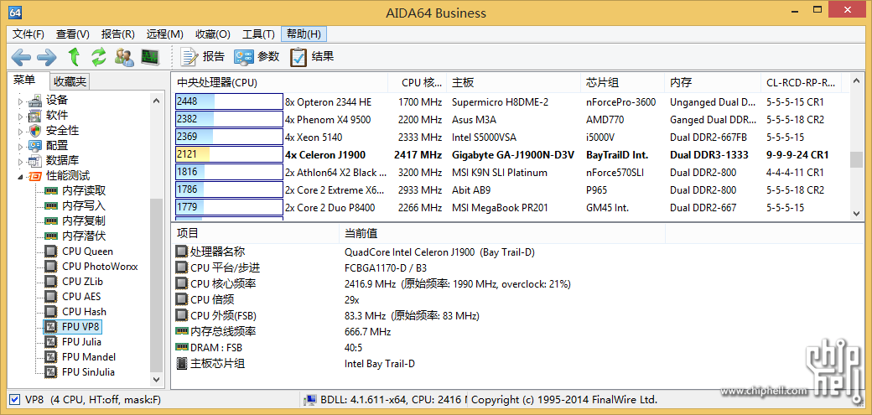This screenshot has width=872, height=415.
Task: Switch to the 收藏夹 tab
Action: [x=70, y=82]
